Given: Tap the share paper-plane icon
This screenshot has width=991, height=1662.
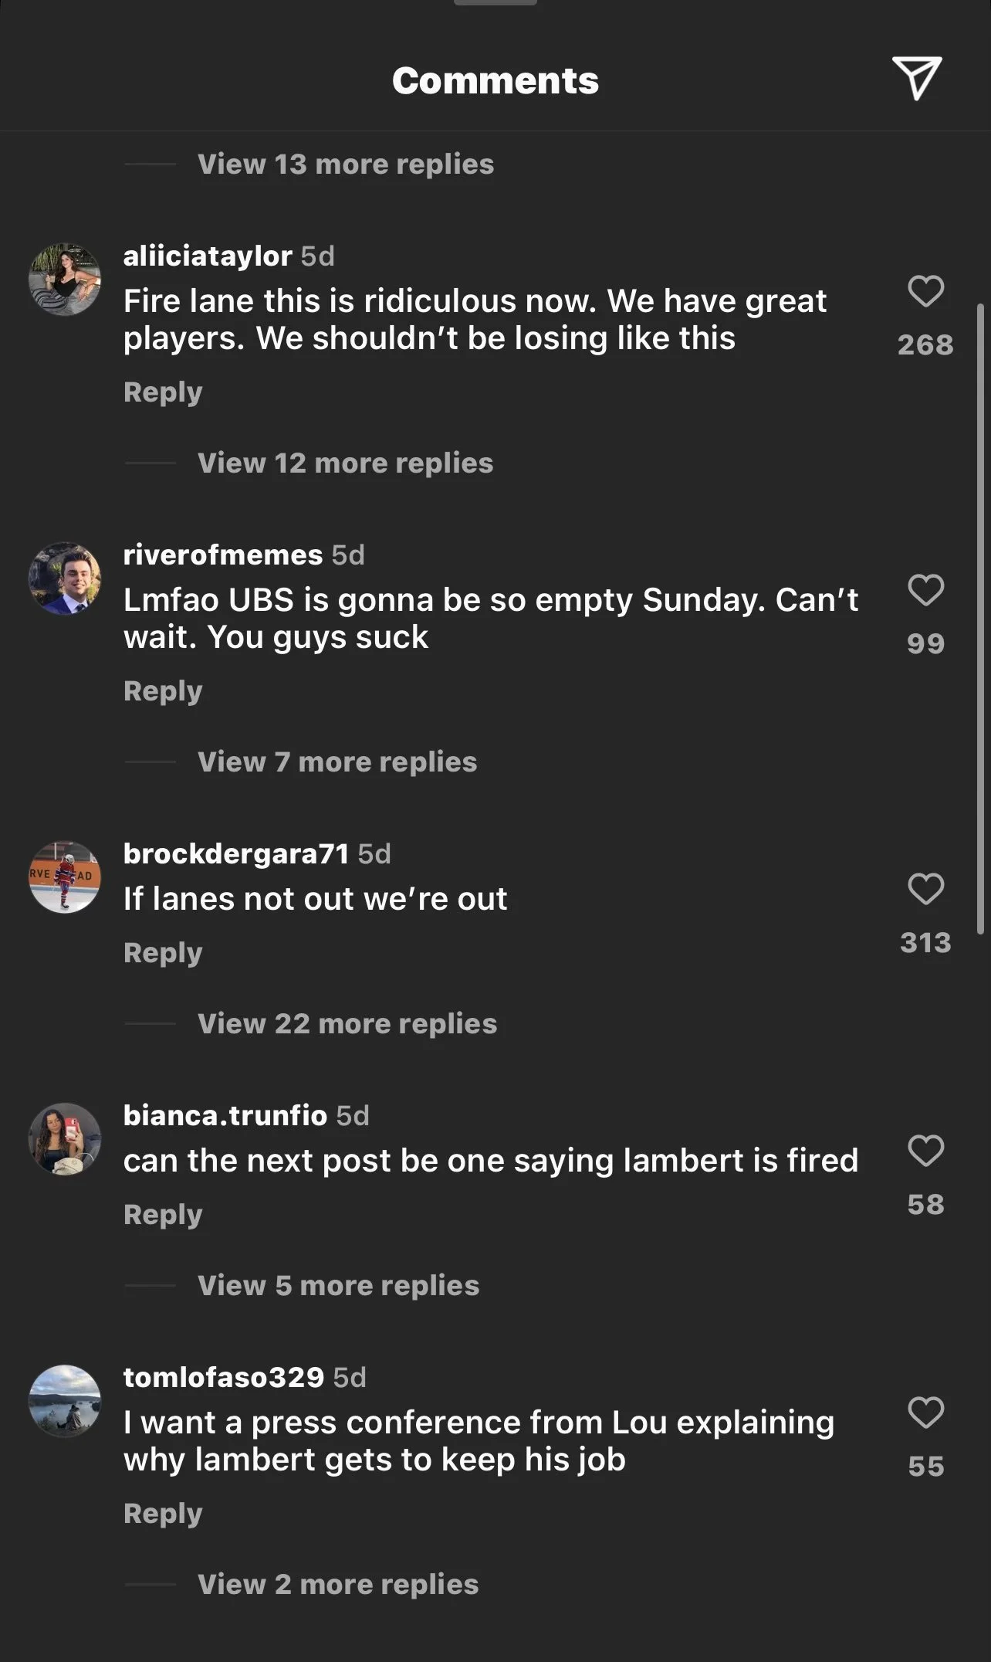Looking at the screenshot, I should (917, 78).
